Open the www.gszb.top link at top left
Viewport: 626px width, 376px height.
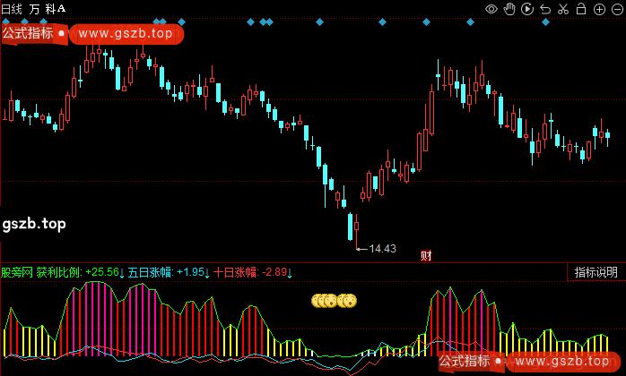[125, 34]
